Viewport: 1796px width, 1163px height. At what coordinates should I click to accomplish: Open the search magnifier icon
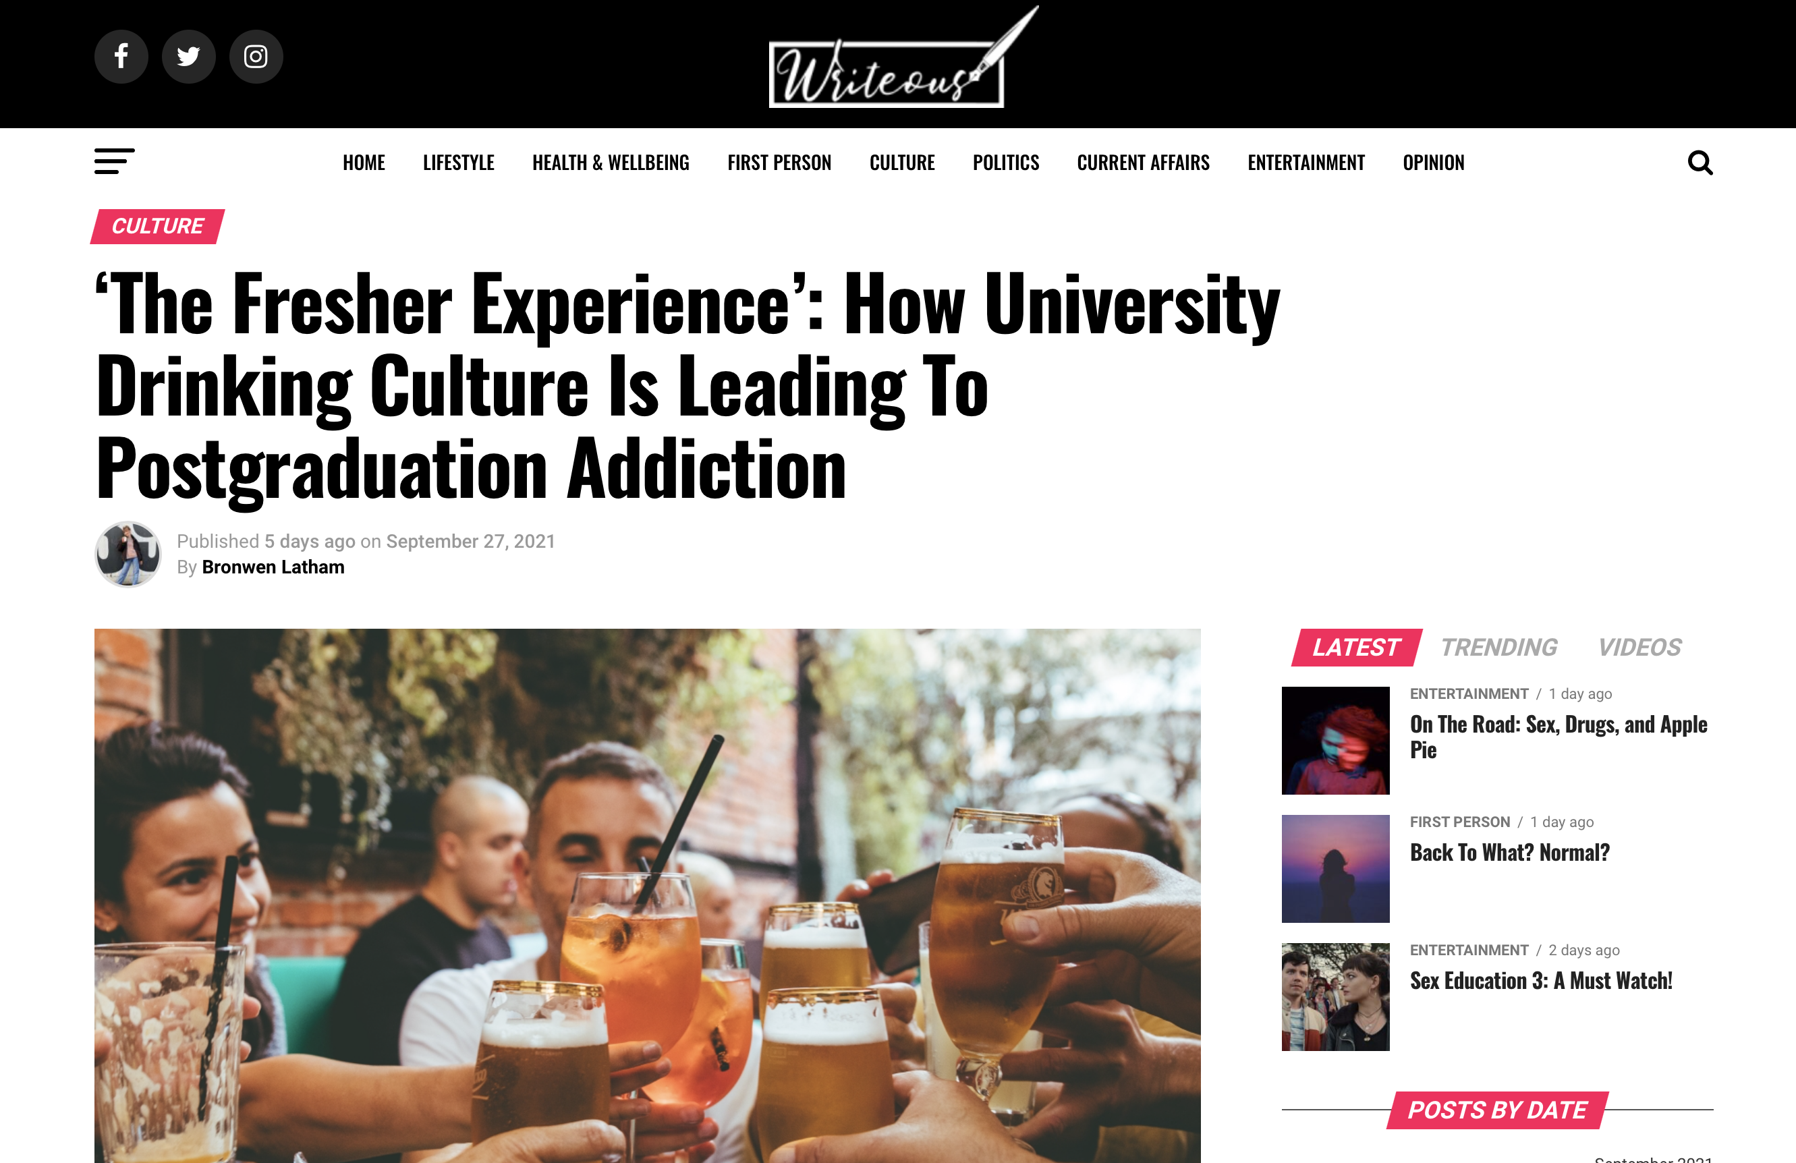click(1700, 163)
